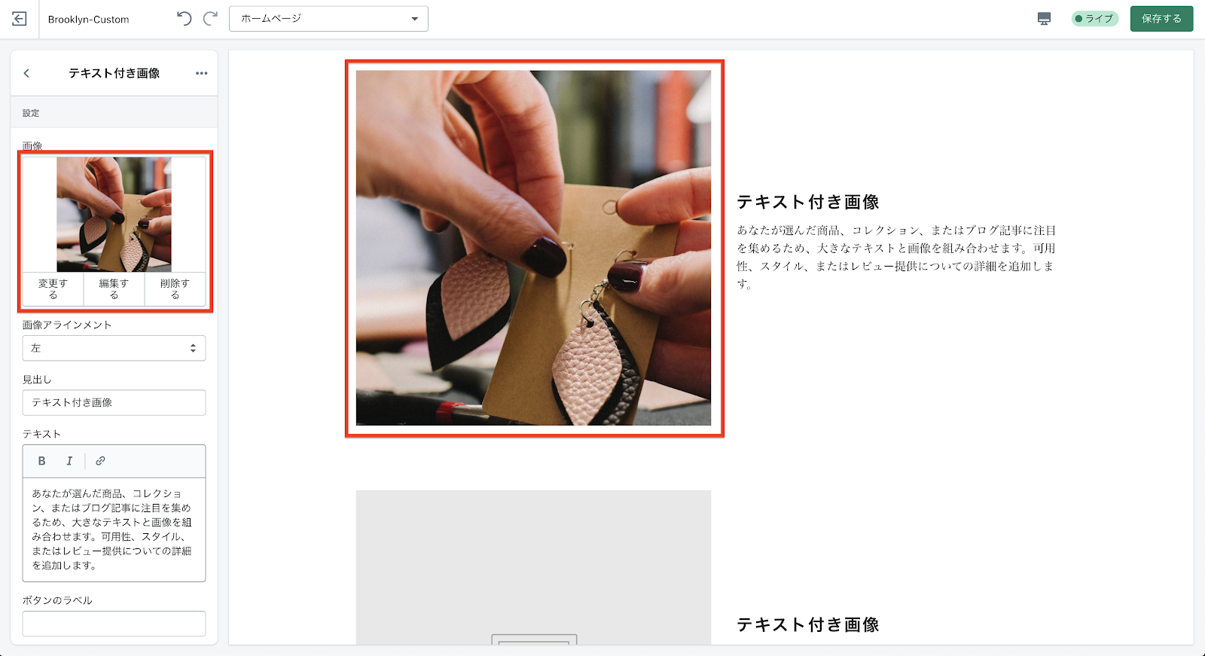Select the earrings image in preview
The width and height of the screenshot is (1205, 656).
click(x=533, y=248)
